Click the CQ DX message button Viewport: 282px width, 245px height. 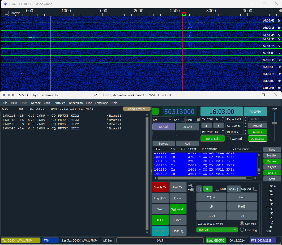[x=211, y=197]
